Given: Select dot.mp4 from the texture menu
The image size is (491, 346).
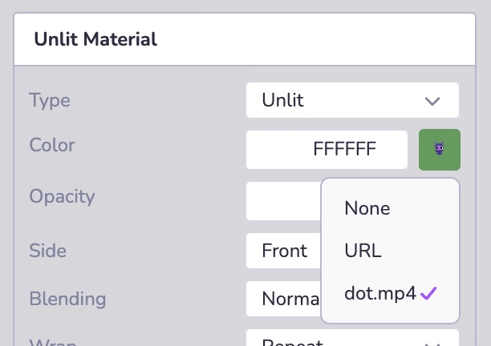Looking at the screenshot, I should pyautogui.click(x=379, y=293).
